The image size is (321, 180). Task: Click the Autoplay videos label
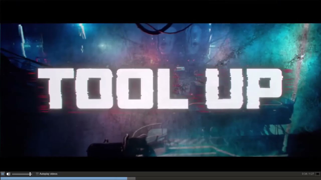pos(48,174)
